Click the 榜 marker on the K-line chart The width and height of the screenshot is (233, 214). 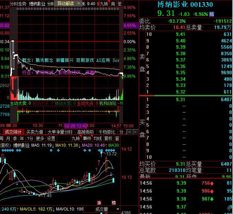(114, 203)
